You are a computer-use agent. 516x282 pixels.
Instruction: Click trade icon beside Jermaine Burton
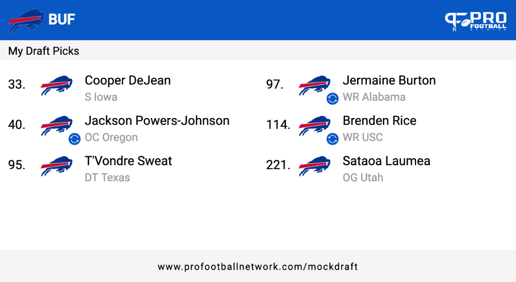(332, 98)
